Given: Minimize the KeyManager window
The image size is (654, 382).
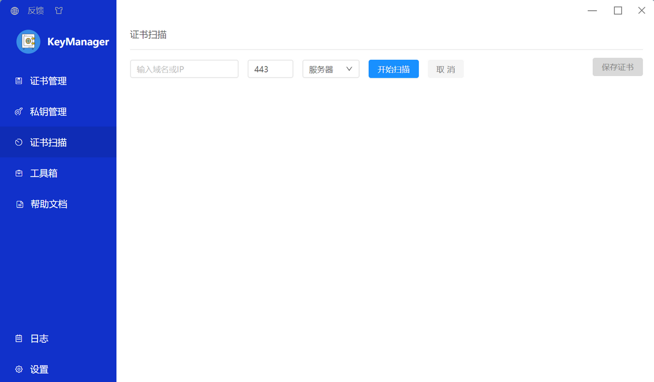Looking at the screenshot, I should [x=593, y=11].
